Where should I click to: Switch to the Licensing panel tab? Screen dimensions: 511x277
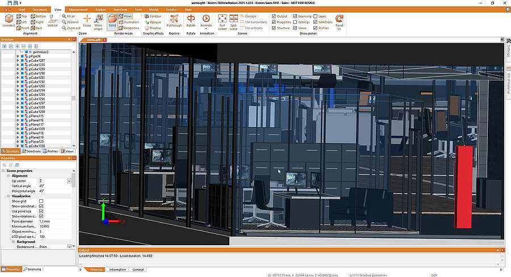tap(32, 270)
